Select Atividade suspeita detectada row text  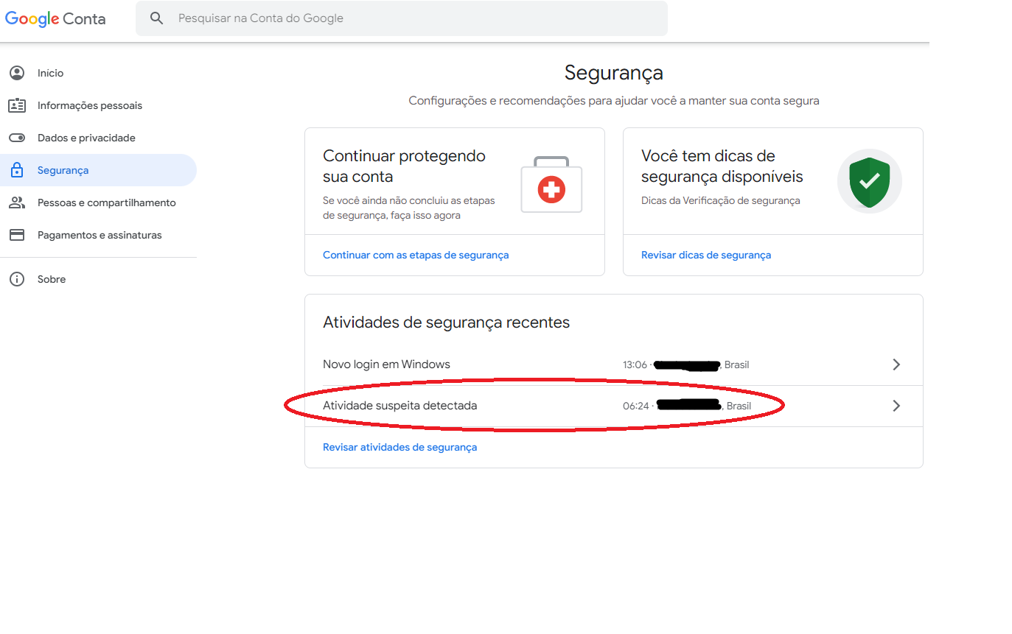400,406
